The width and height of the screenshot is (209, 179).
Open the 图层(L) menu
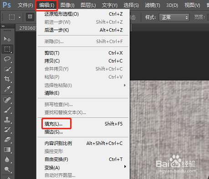click(x=88, y=5)
